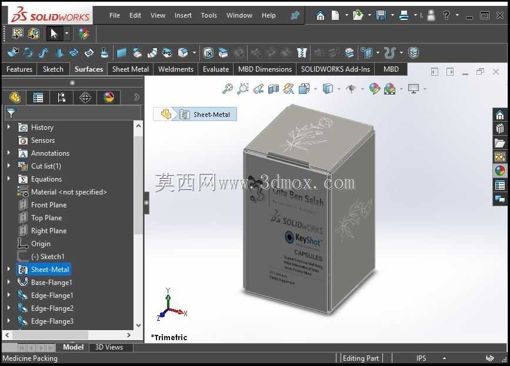Screen dimensions: 510x366
Task: Expand the Base-Flange1 feature
Action: [9, 282]
